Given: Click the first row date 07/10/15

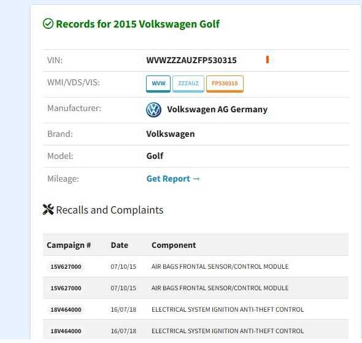Looking at the screenshot, I should pyautogui.click(x=123, y=266).
